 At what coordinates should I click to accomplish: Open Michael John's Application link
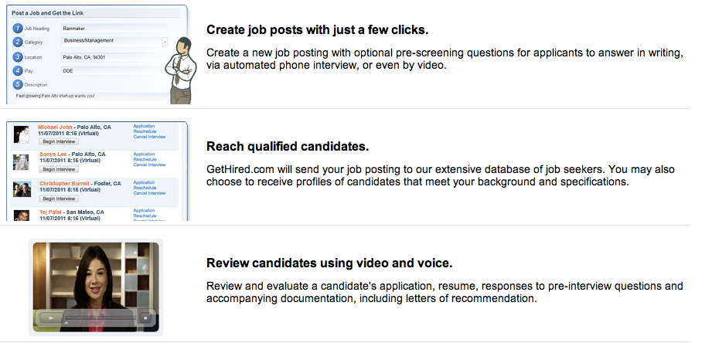tap(145, 126)
